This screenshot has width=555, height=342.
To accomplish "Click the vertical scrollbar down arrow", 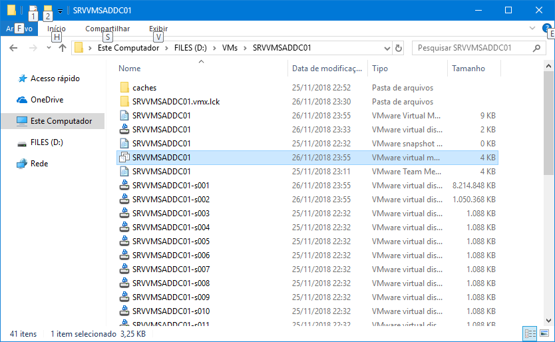I will tap(549, 319).
